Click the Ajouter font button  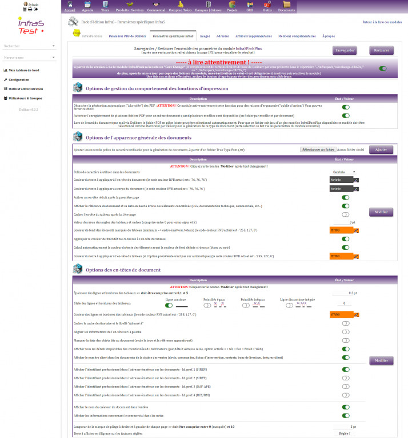pos(381,150)
